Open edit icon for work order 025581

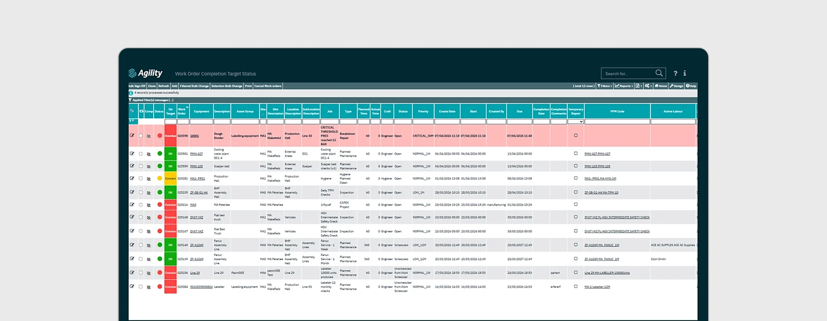pyautogui.click(x=132, y=153)
